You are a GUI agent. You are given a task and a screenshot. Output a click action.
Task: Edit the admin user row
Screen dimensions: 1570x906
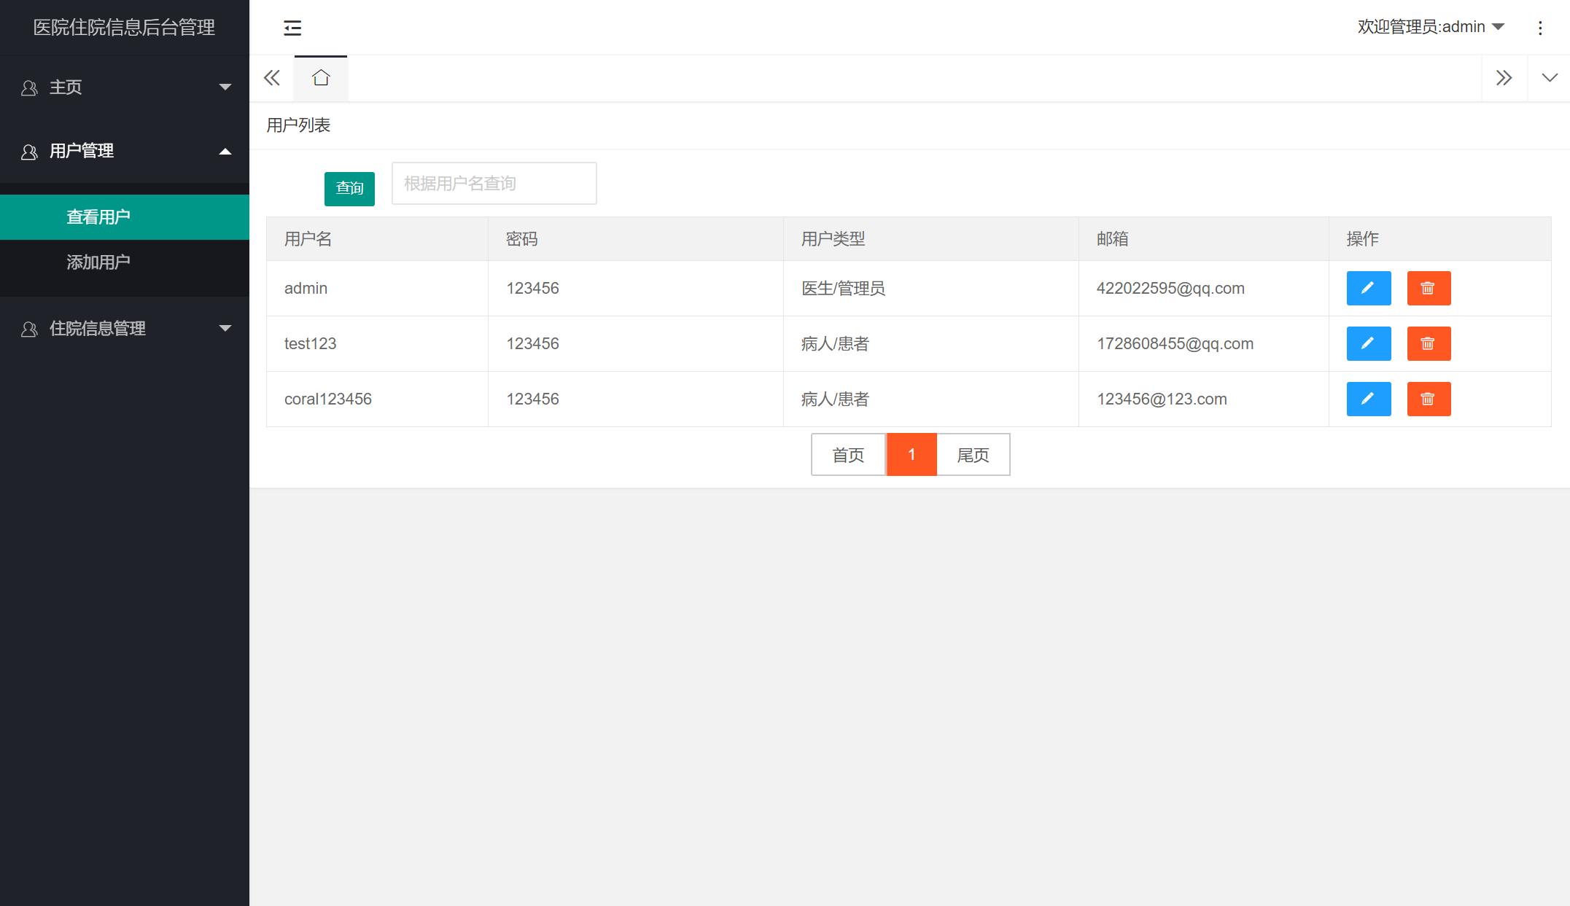point(1369,288)
